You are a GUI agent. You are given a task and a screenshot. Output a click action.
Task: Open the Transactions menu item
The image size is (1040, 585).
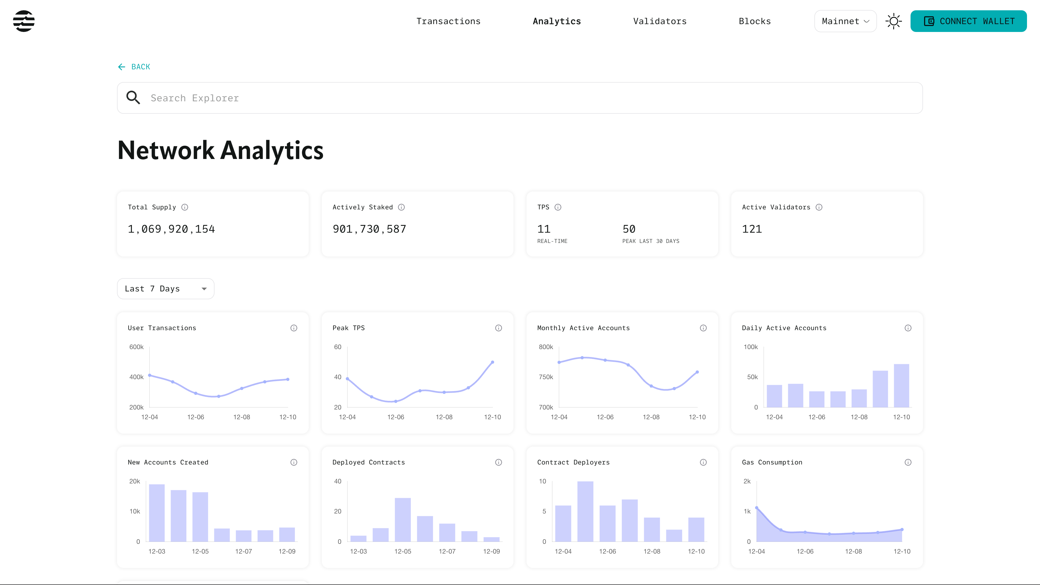[x=448, y=21]
